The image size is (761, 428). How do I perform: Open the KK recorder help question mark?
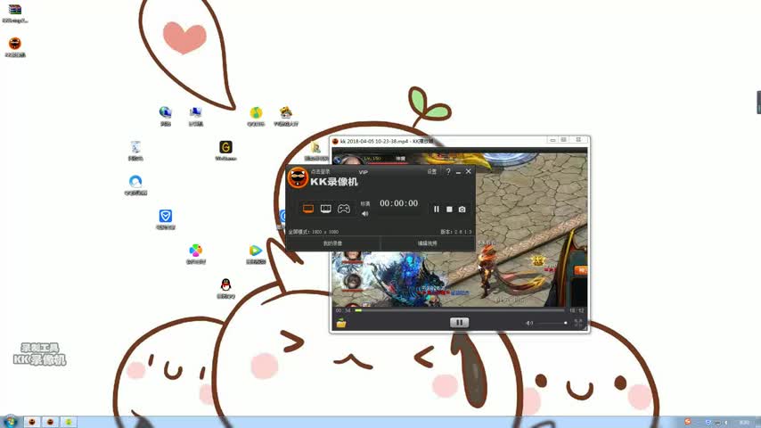pos(448,171)
